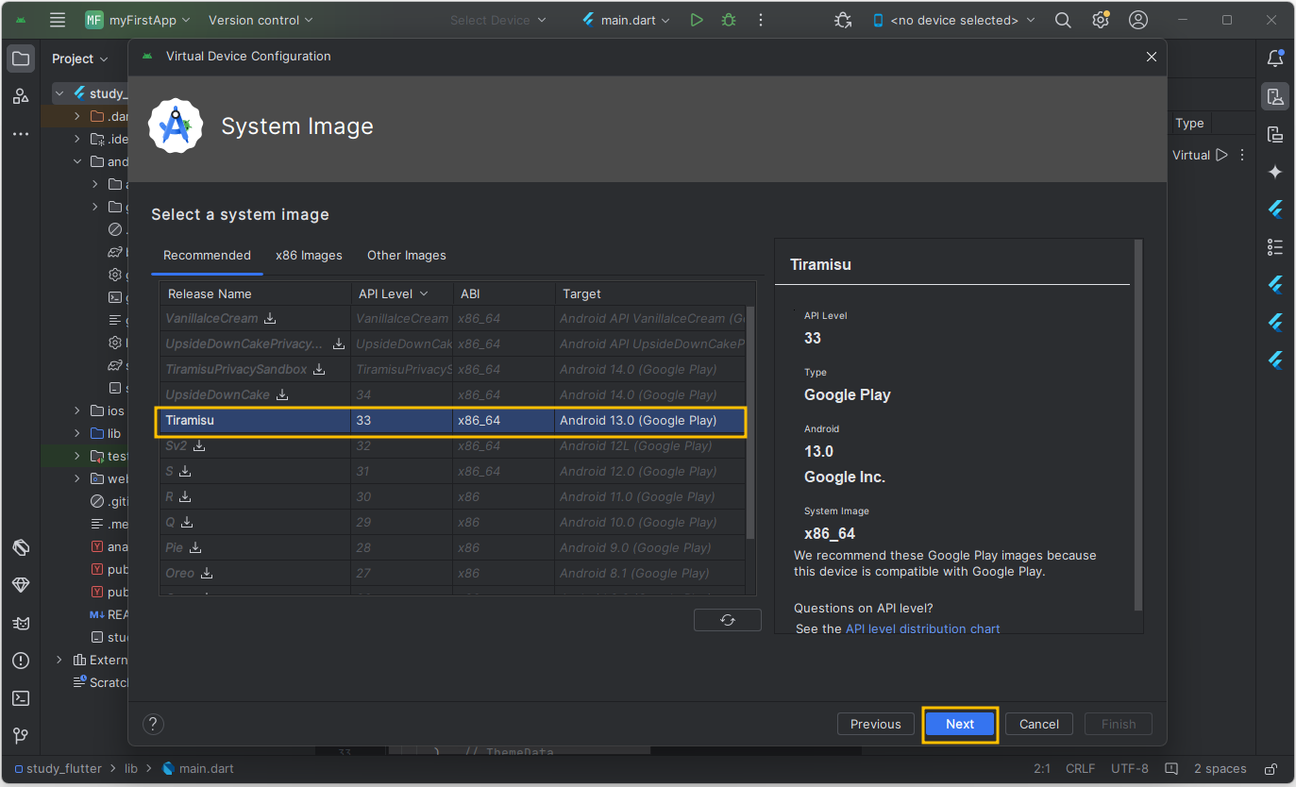Download the VanillaIceCream system image
The image size is (1296, 787).
point(270,318)
